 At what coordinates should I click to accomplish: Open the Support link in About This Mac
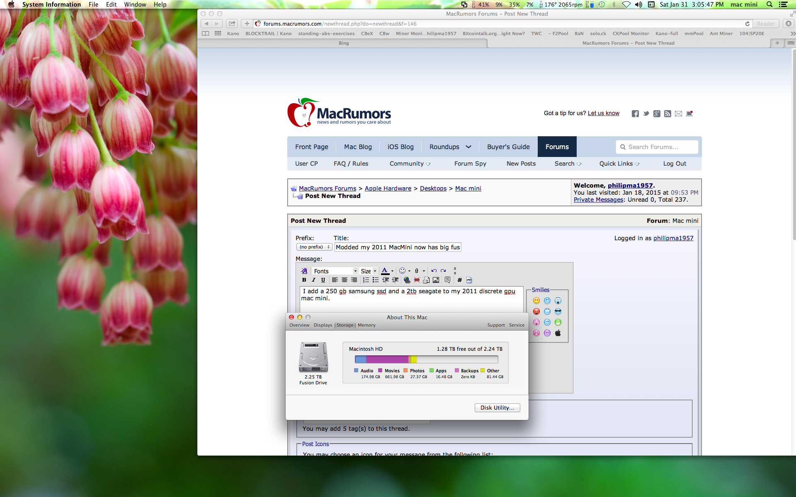coord(496,325)
